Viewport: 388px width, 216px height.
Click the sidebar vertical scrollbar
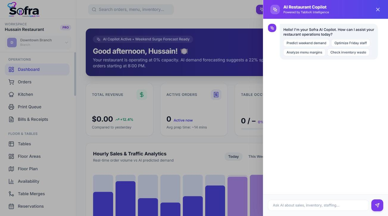pyautogui.click(x=75, y=74)
